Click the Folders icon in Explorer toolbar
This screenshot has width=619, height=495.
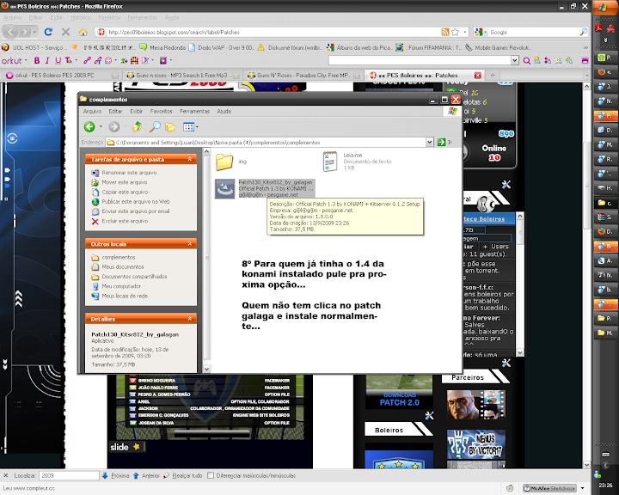(170, 126)
